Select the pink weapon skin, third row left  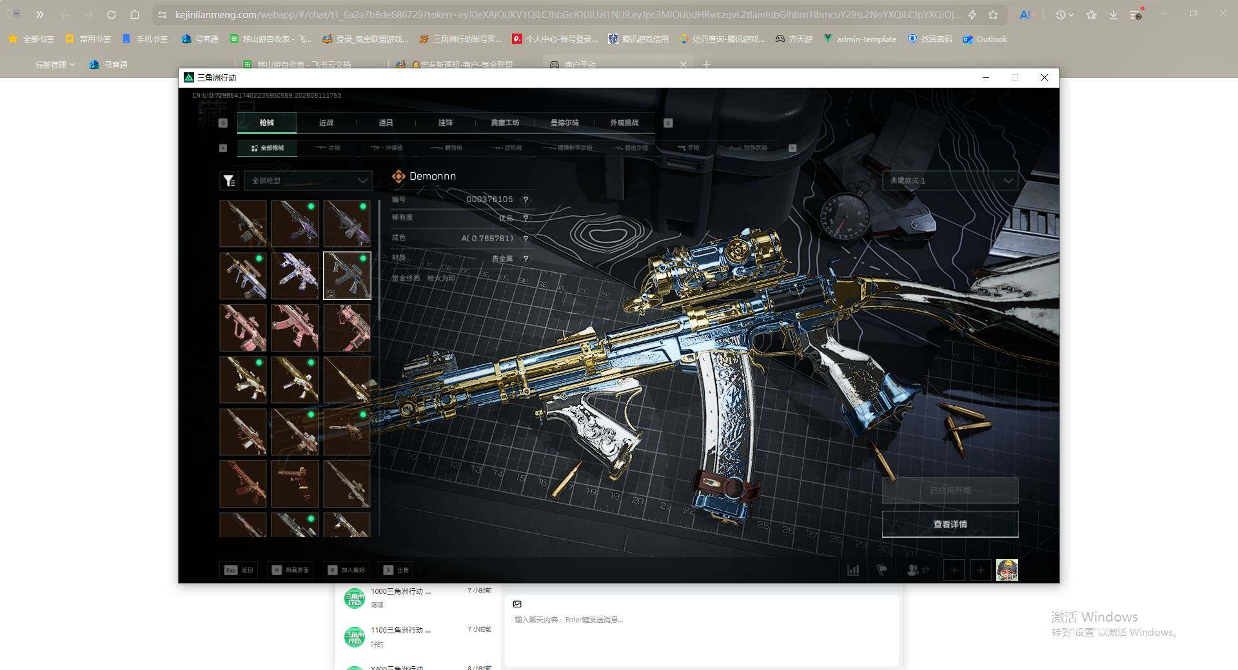243,328
